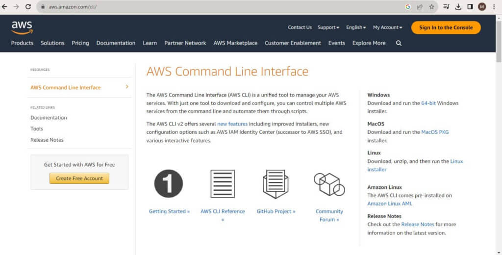Open the My Account dropdown
This screenshot has width=502, height=255.
tap(387, 27)
